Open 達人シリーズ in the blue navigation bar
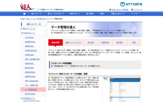Image resolution: width=163 pixels, height=102 pixels. tap(36, 14)
